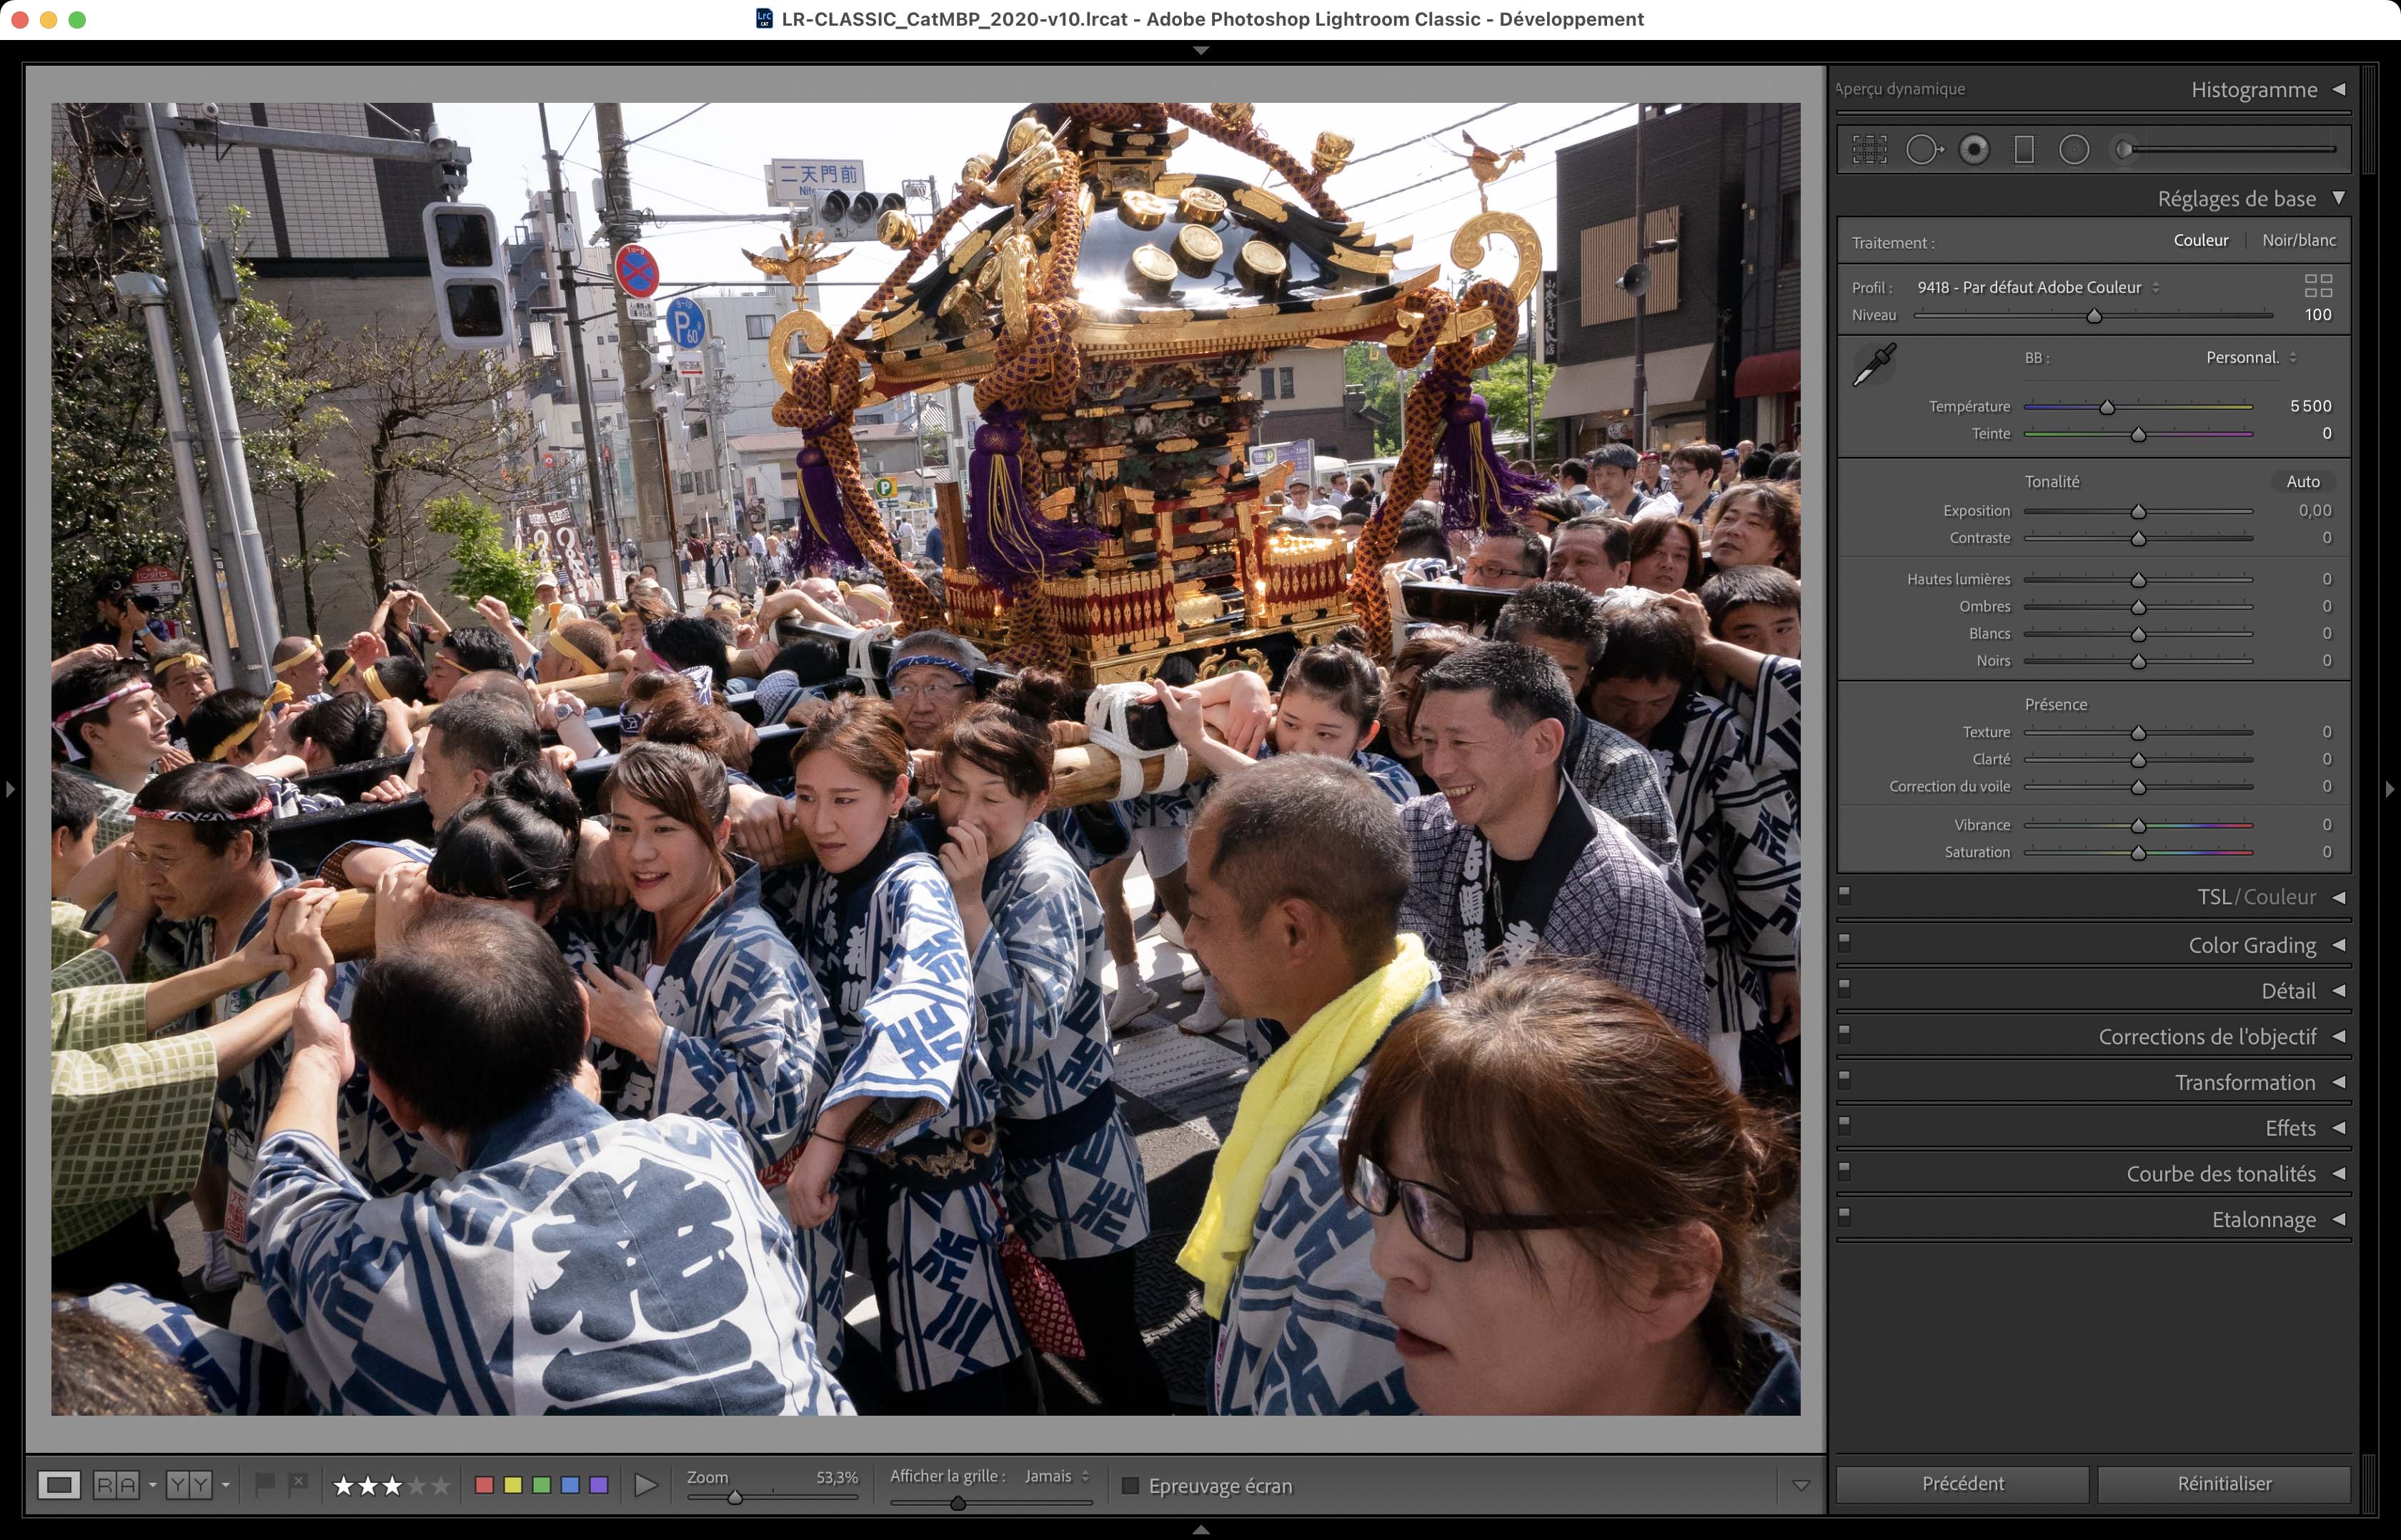Select the Graduated Filter tool
Image resolution: width=2401 pixels, height=1540 pixels.
(2024, 150)
